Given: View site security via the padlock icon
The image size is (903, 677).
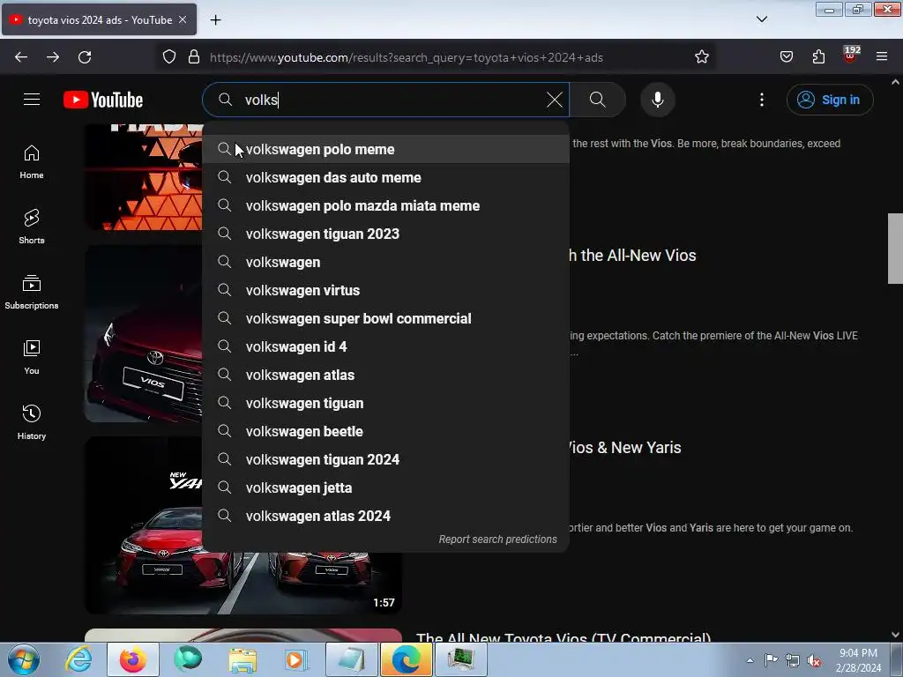Looking at the screenshot, I should [194, 57].
